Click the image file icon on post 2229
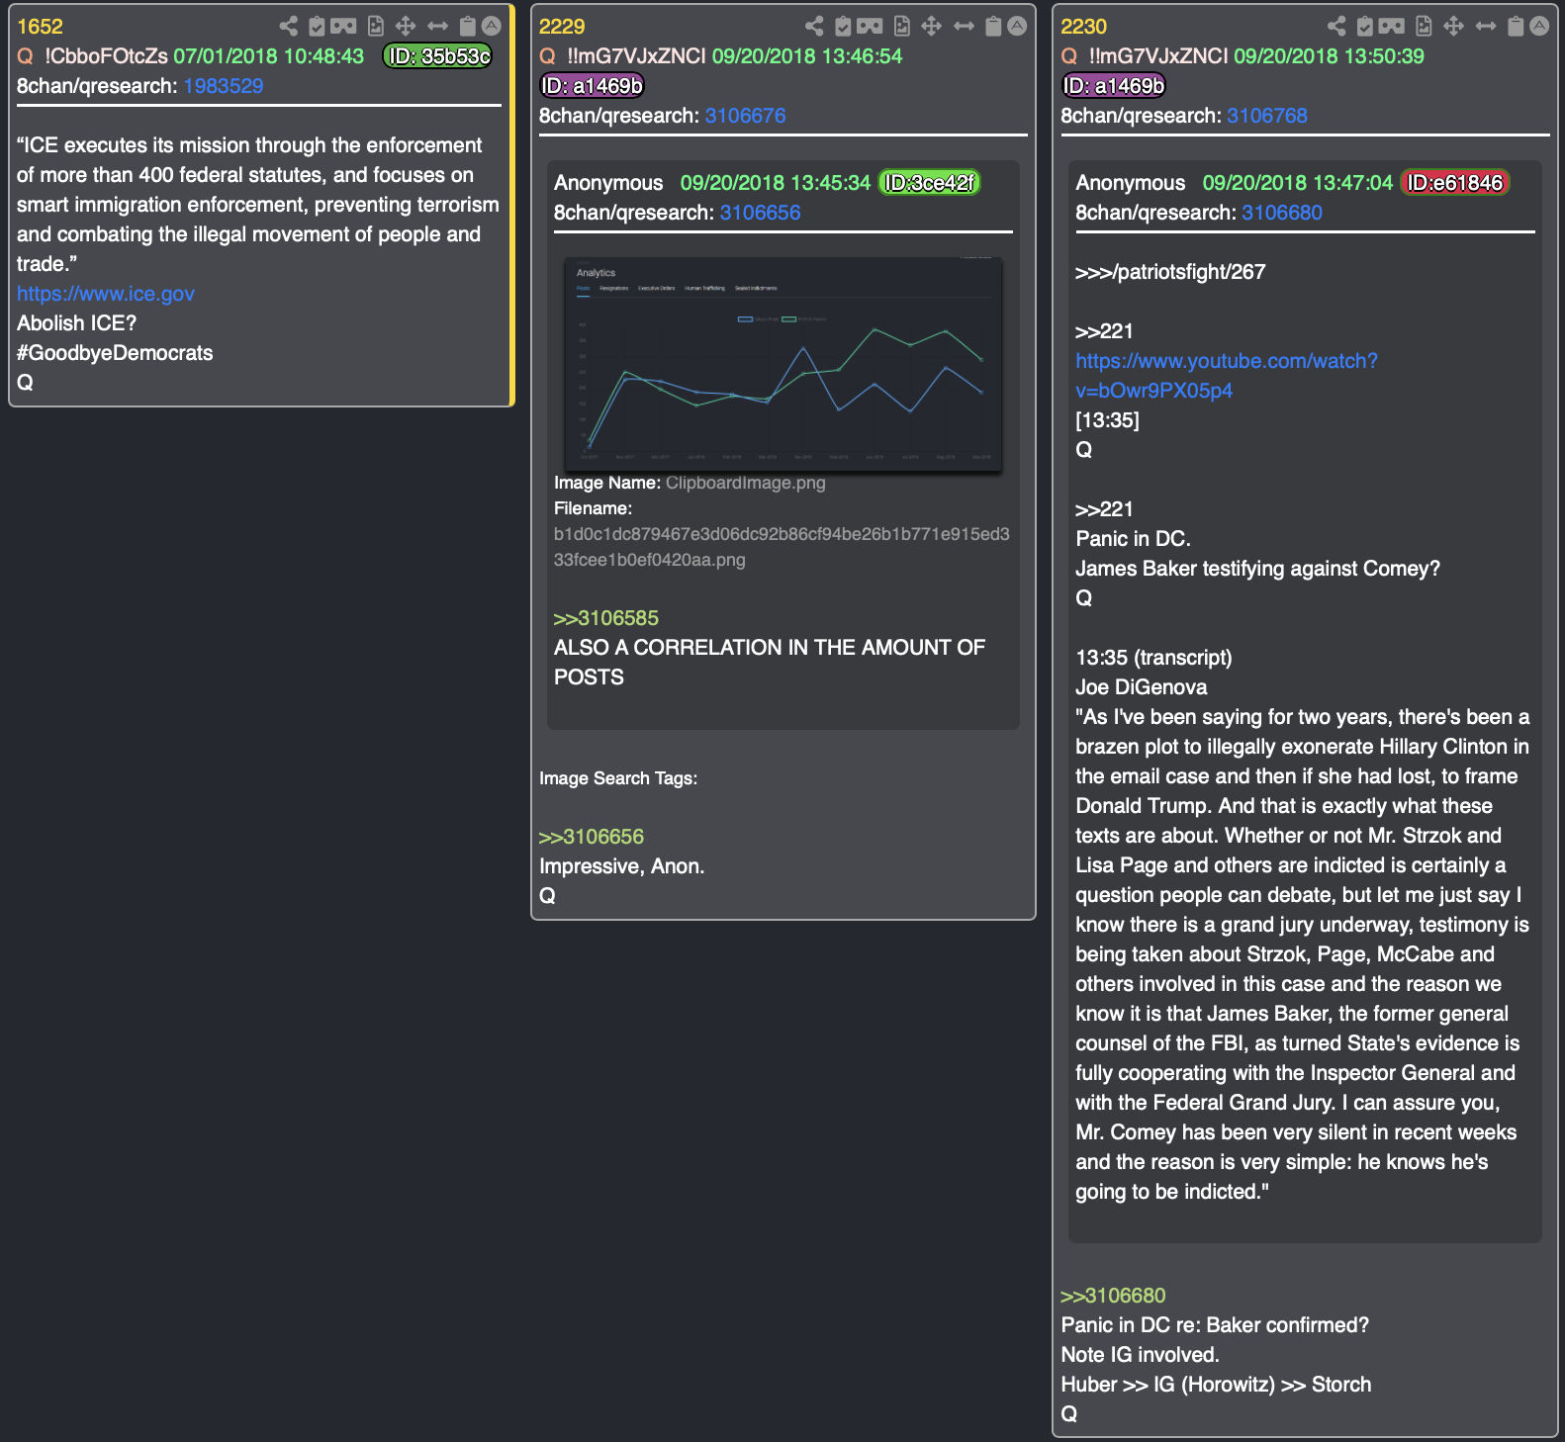The width and height of the screenshot is (1565, 1442). tap(902, 26)
